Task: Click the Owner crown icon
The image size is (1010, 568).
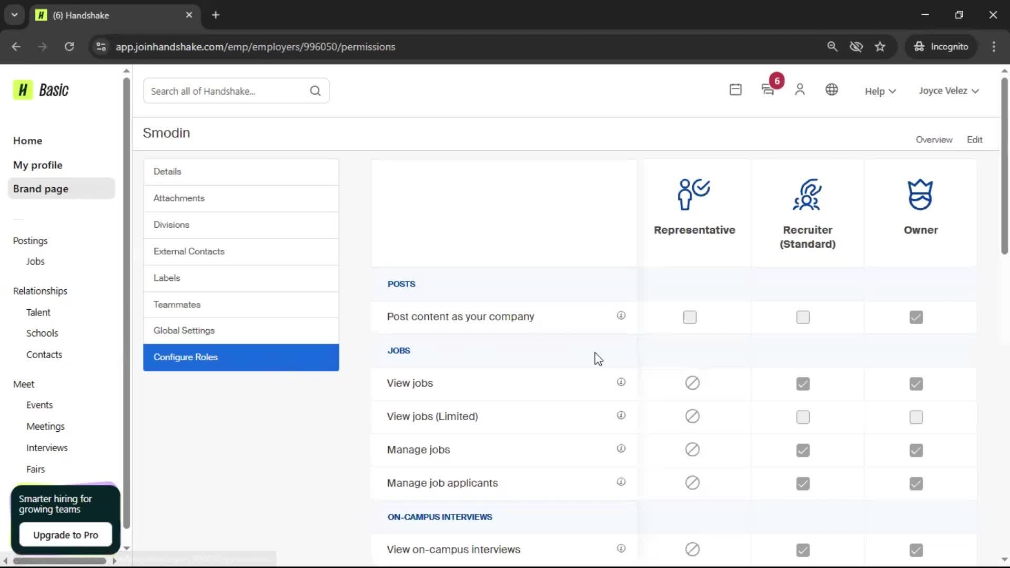Action: pyautogui.click(x=920, y=194)
